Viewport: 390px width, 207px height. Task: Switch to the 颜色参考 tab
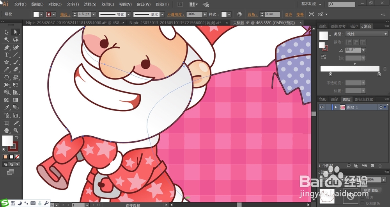point(338,26)
